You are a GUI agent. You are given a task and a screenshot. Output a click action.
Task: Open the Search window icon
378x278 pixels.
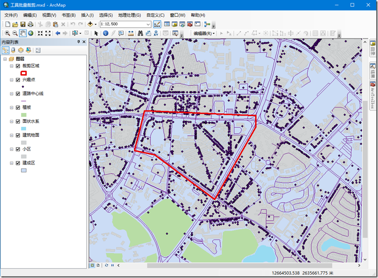point(182,24)
